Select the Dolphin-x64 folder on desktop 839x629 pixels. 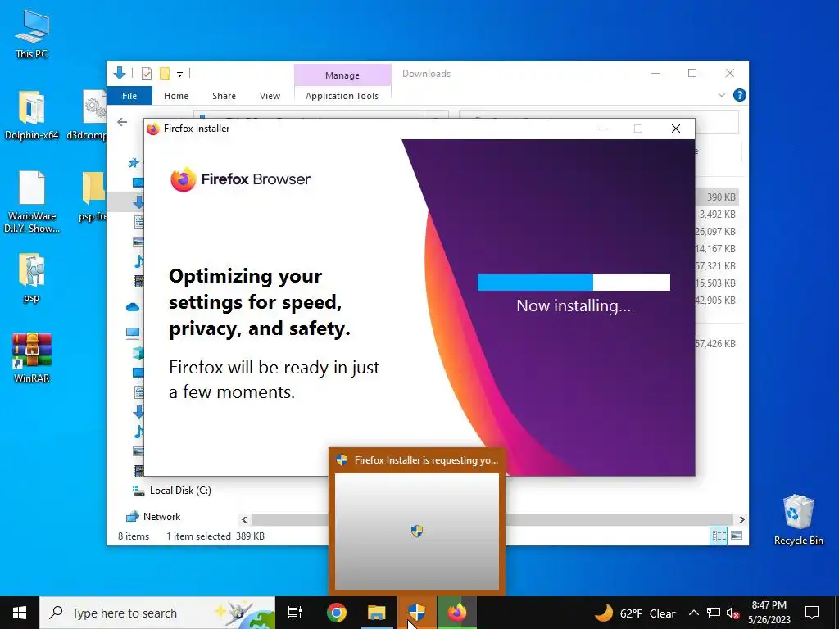(x=32, y=115)
